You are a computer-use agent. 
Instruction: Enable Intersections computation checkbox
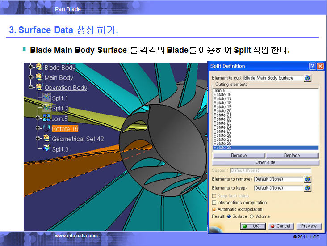click(x=214, y=203)
